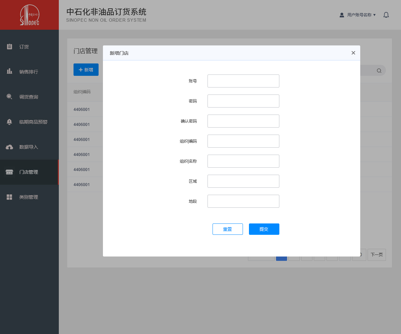
Task: Open notifications via top-right bell icon
Action: point(386,15)
